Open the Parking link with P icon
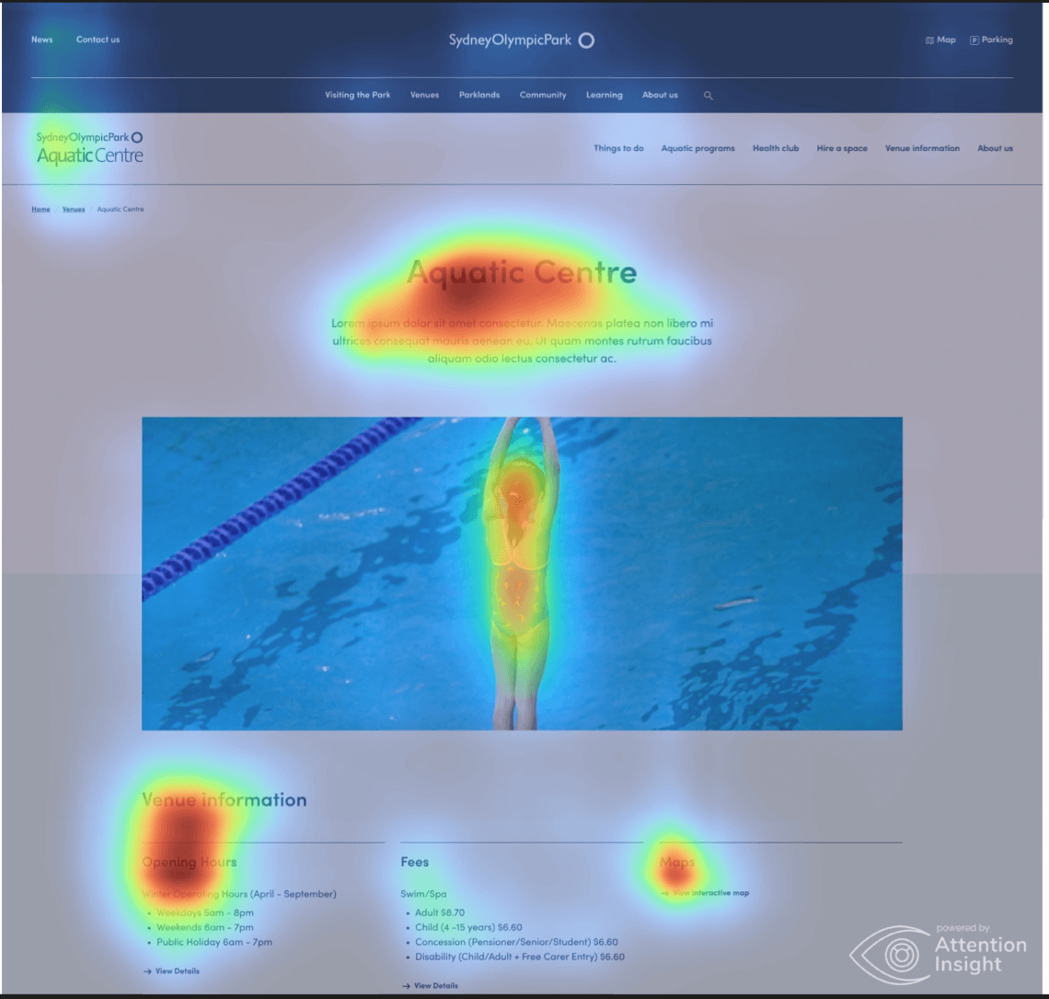 pyautogui.click(x=991, y=40)
